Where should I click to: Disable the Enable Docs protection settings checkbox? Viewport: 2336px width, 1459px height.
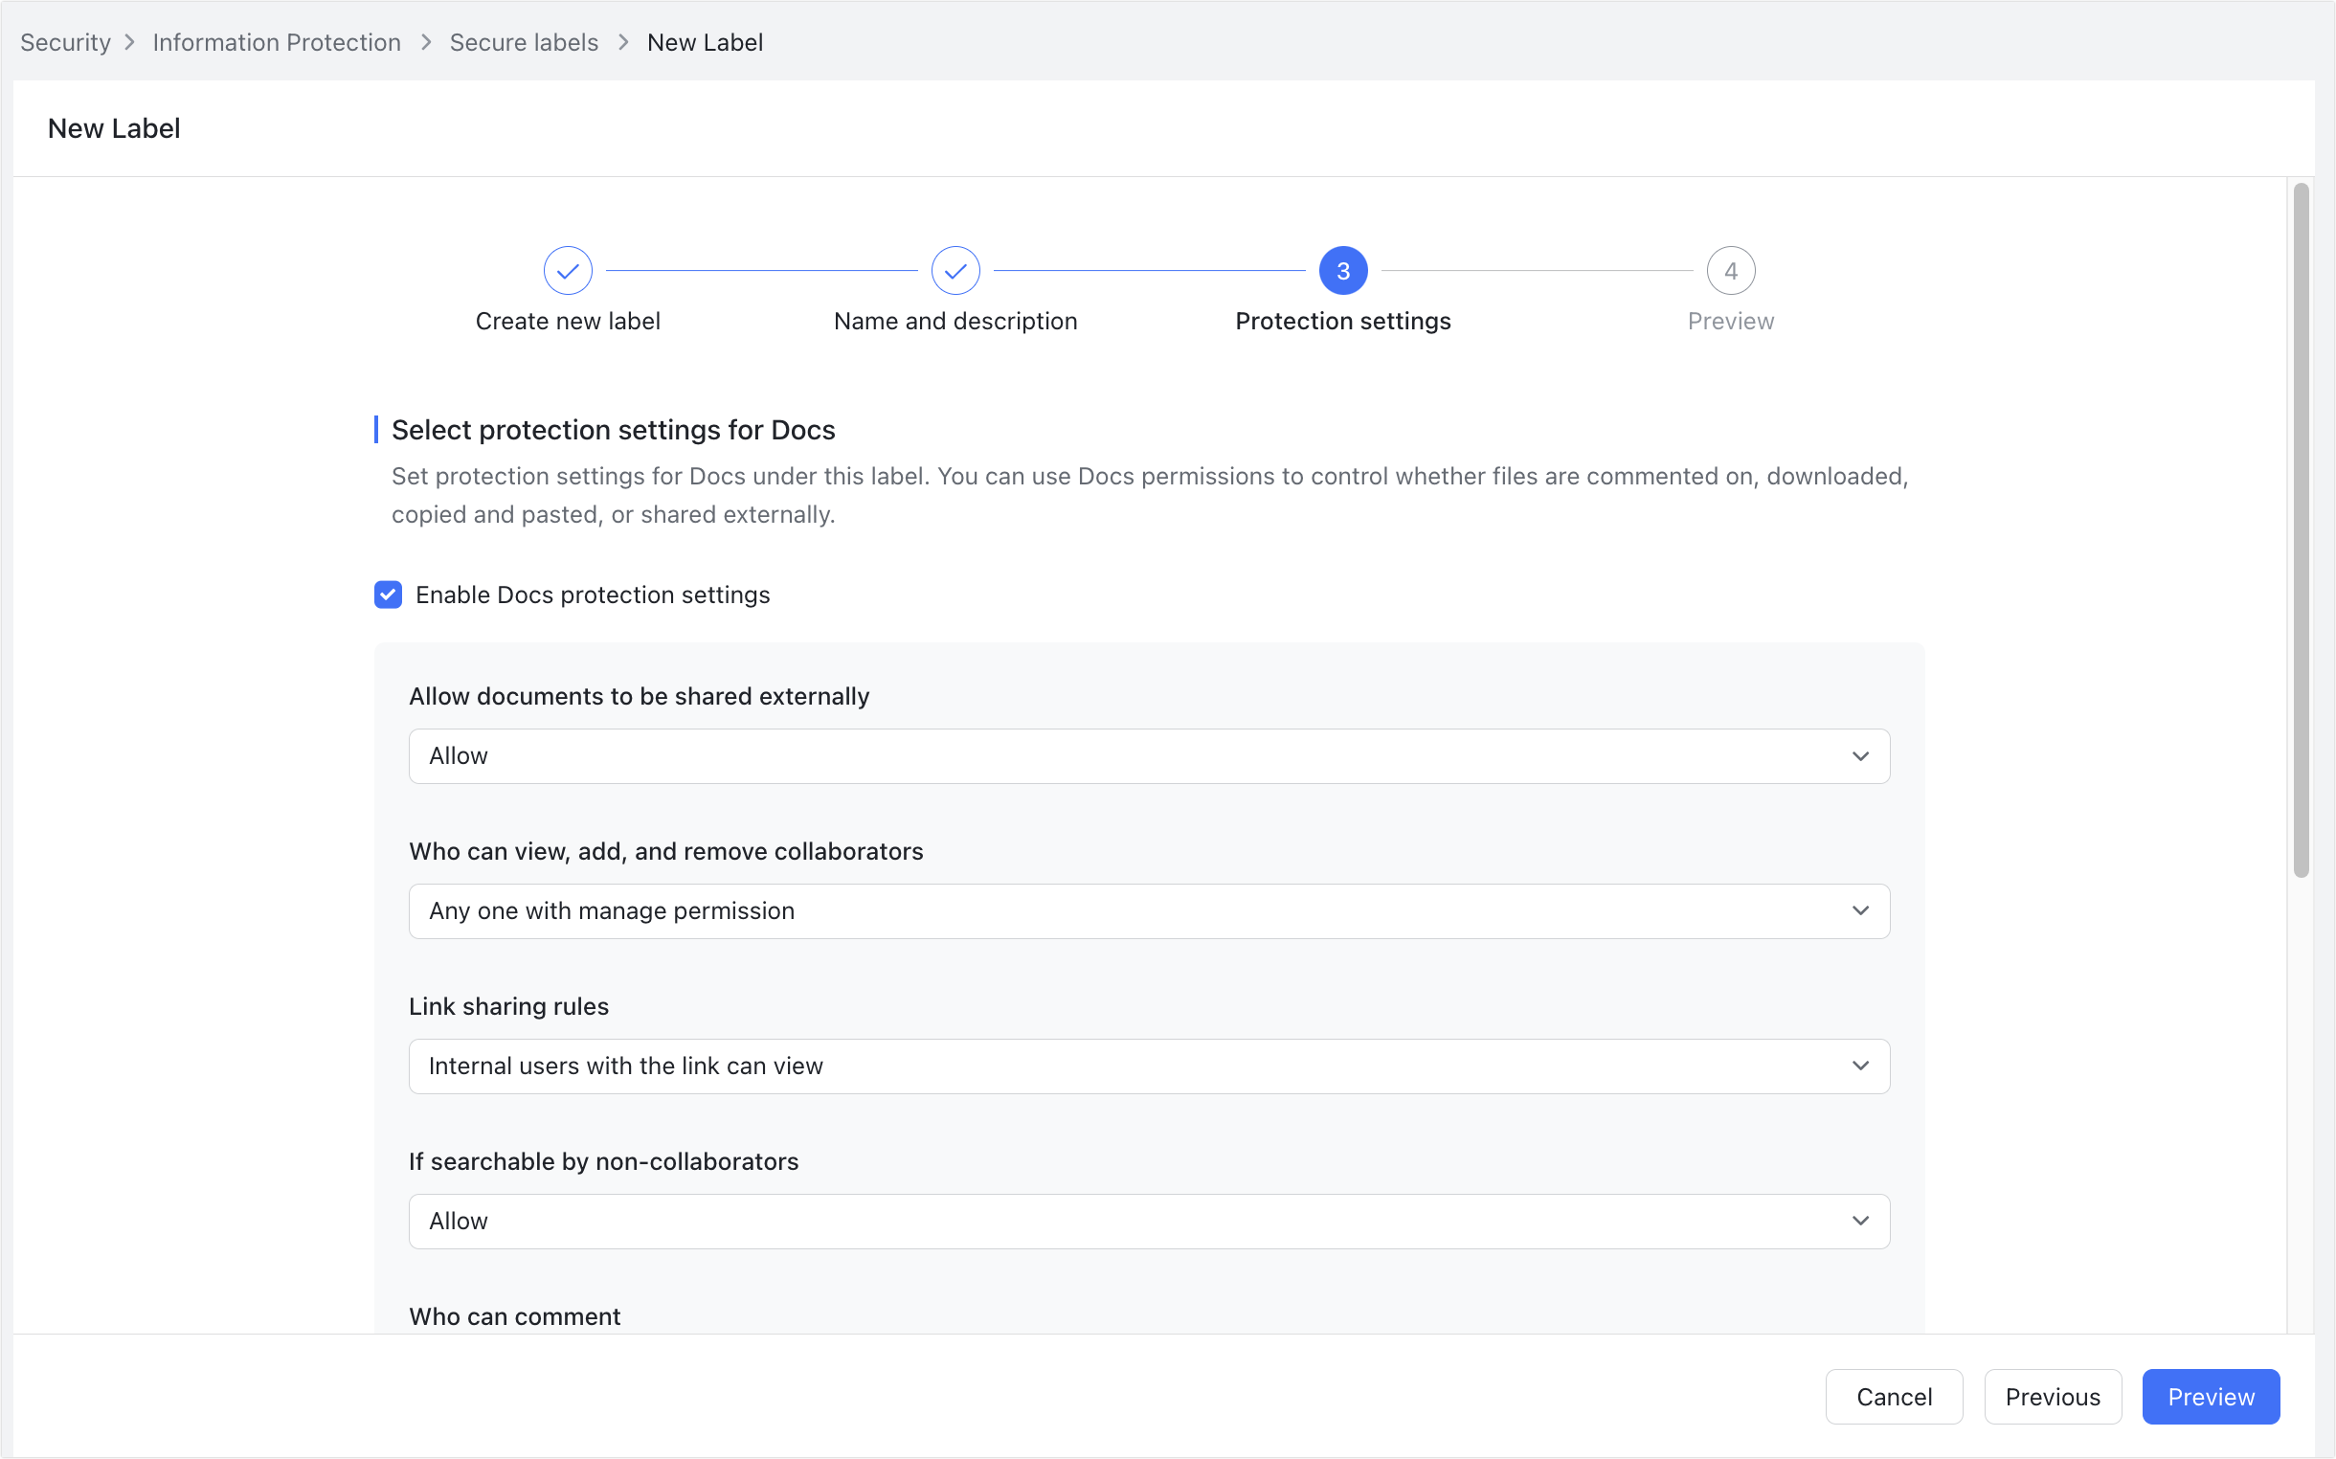387,595
